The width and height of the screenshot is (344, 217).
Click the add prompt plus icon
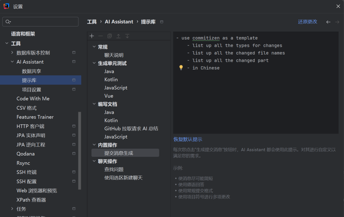tap(92, 36)
